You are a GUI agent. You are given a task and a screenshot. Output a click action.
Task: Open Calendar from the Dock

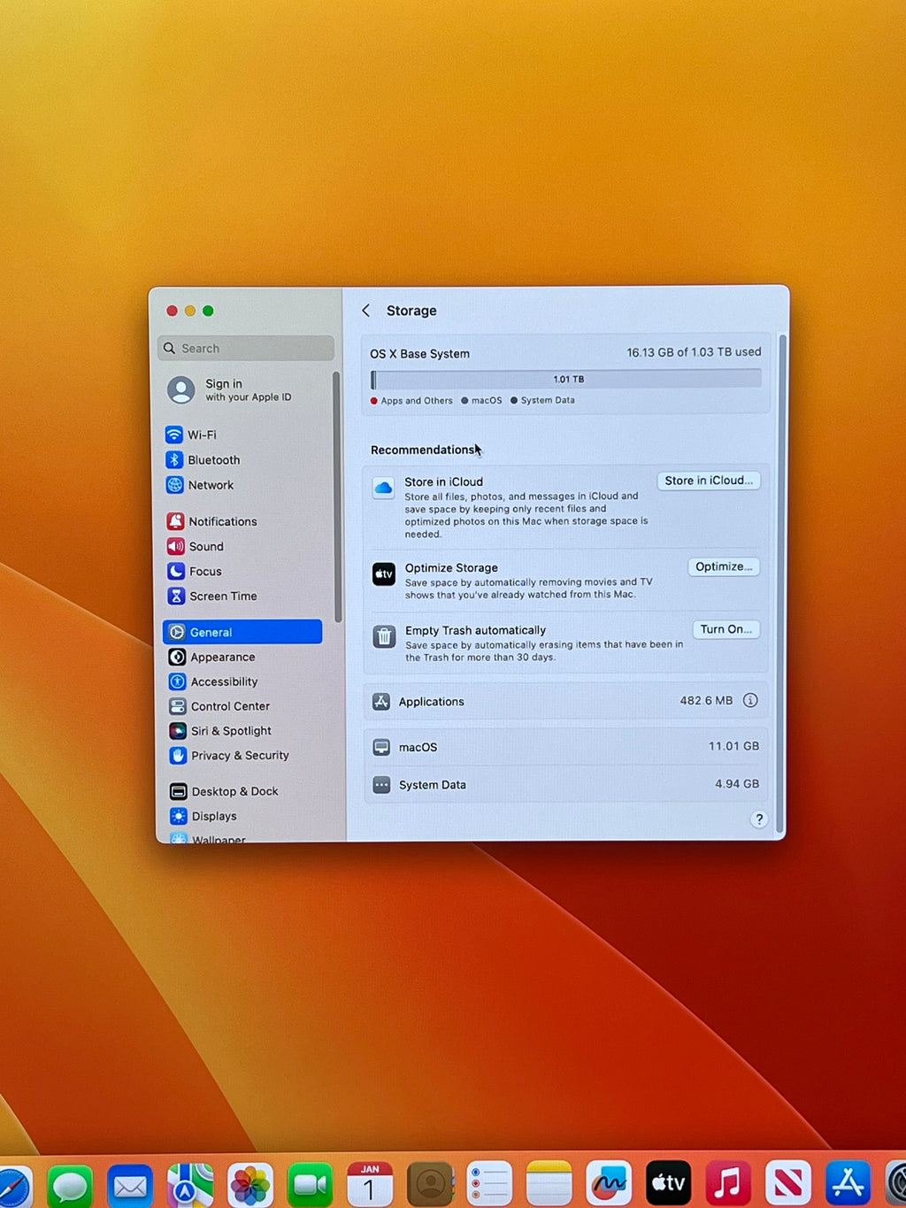[370, 1184]
